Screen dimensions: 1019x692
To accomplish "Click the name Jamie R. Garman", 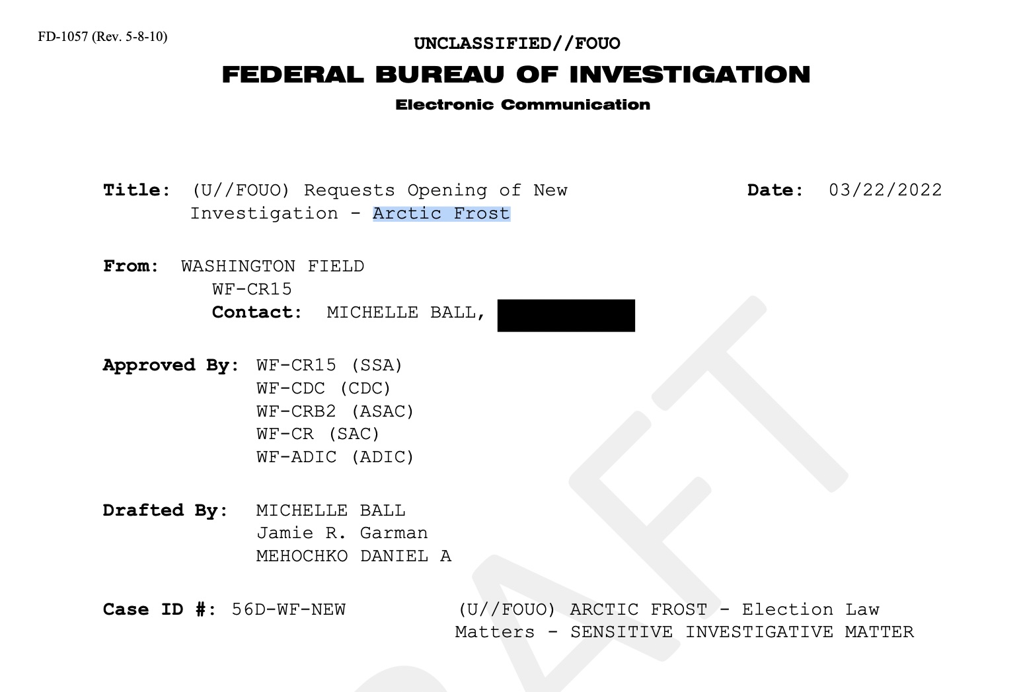I will 342,533.
